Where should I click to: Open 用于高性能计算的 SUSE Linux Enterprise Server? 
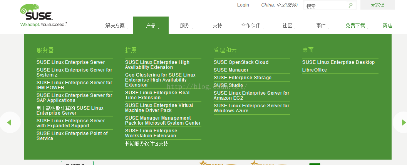coord(70,110)
